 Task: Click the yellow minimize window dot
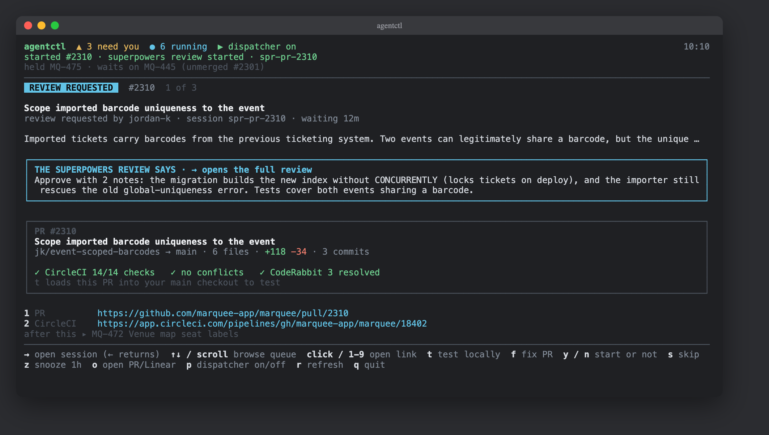tap(41, 25)
